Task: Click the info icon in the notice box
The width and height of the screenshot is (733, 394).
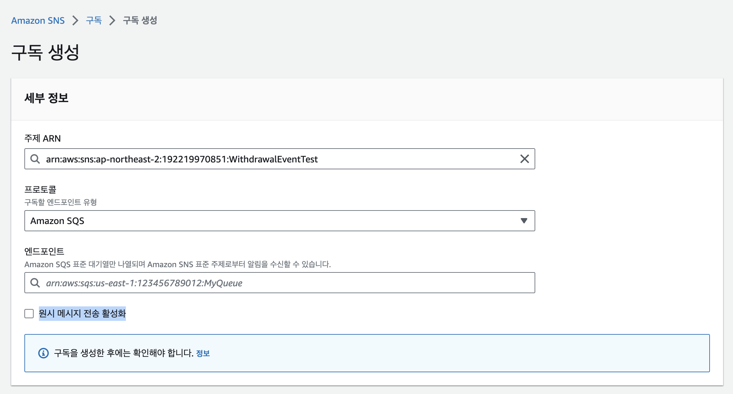Action: 44,353
